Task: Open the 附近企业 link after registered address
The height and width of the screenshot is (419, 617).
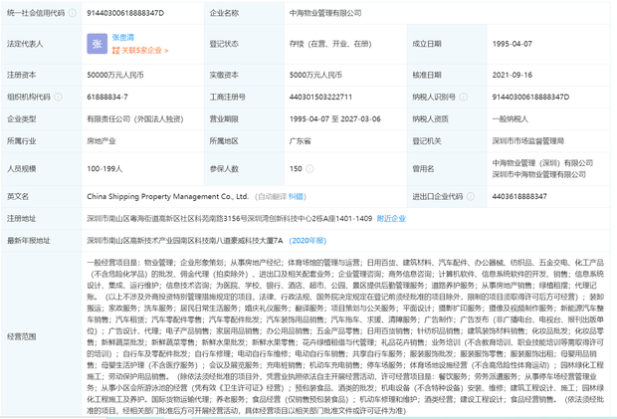Action: point(390,218)
